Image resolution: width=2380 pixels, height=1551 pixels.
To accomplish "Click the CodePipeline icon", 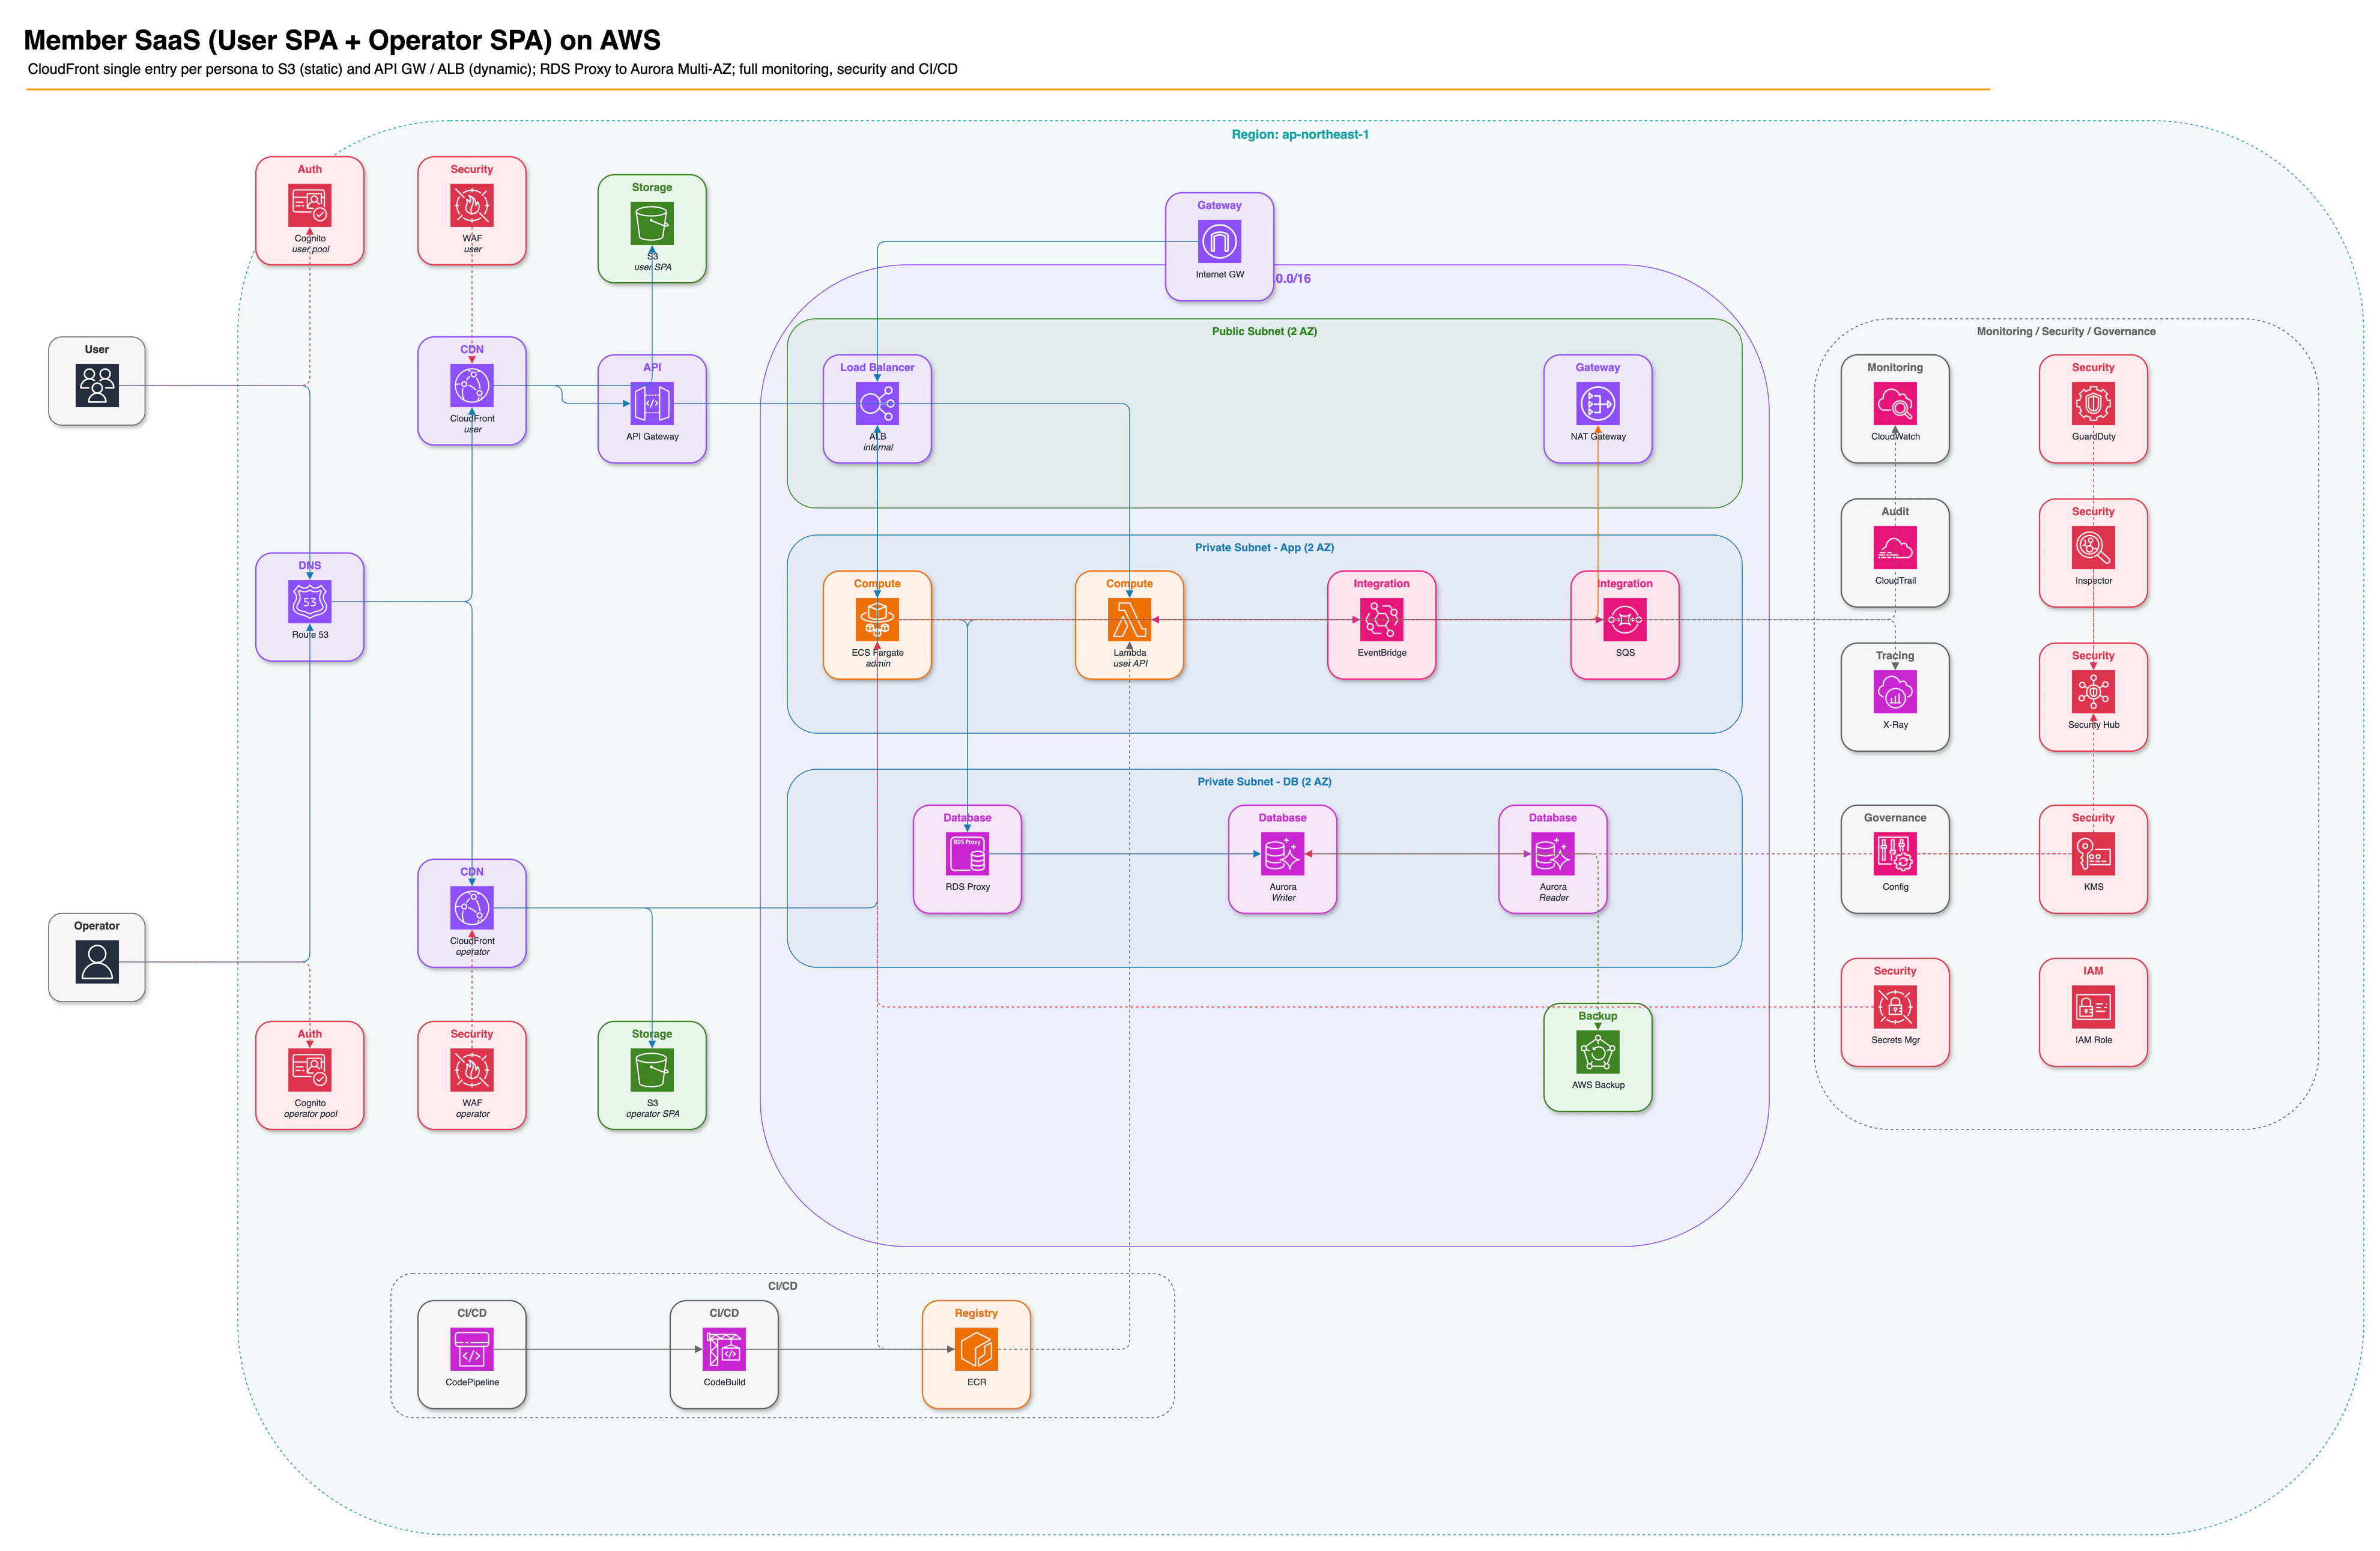I will click(x=472, y=1348).
